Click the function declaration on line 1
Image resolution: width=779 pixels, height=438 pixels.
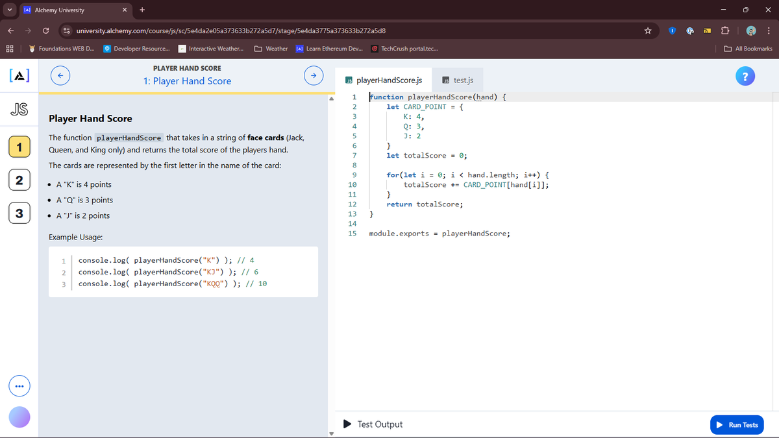438,97
